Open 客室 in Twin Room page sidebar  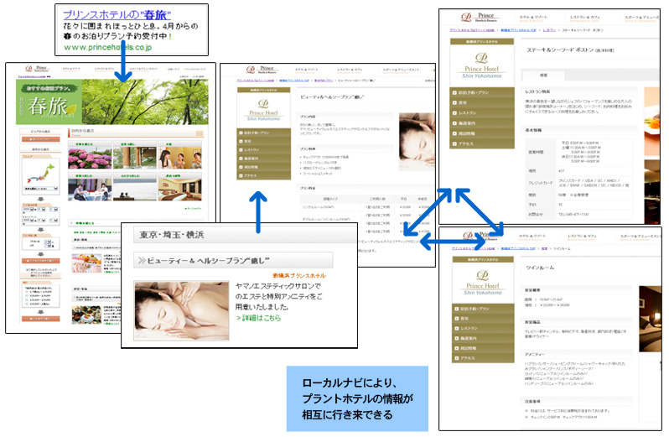click(483, 319)
